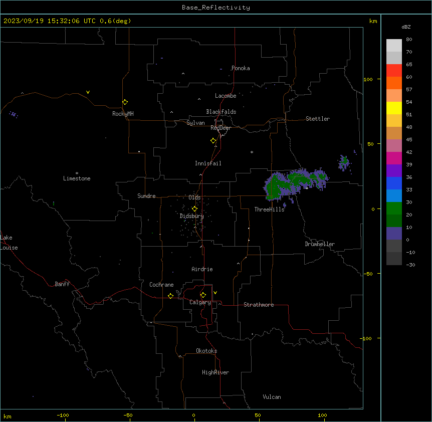The height and width of the screenshot is (422, 432).
Task: Select the Cochrane town label
Action: [x=161, y=285]
